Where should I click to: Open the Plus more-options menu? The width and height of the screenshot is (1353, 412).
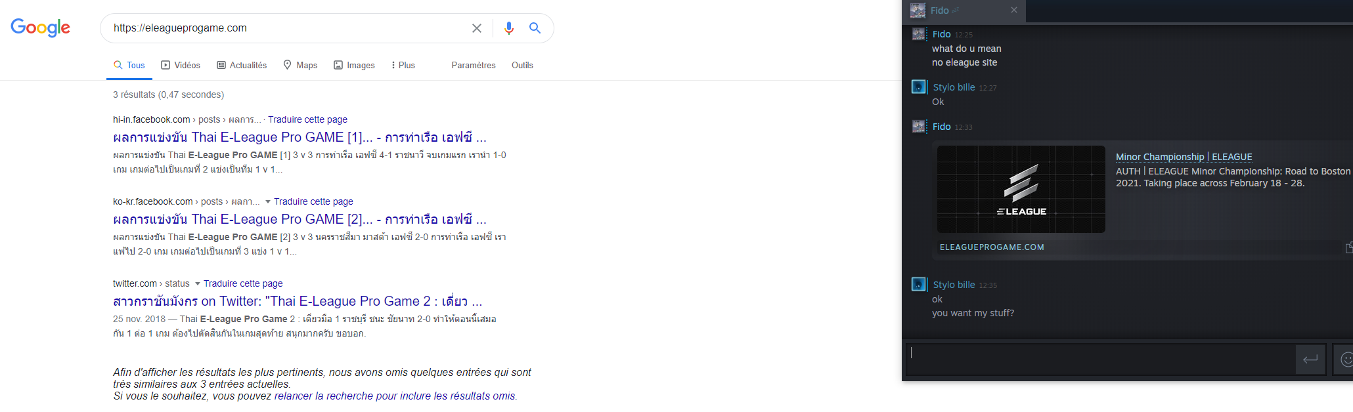[403, 65]
